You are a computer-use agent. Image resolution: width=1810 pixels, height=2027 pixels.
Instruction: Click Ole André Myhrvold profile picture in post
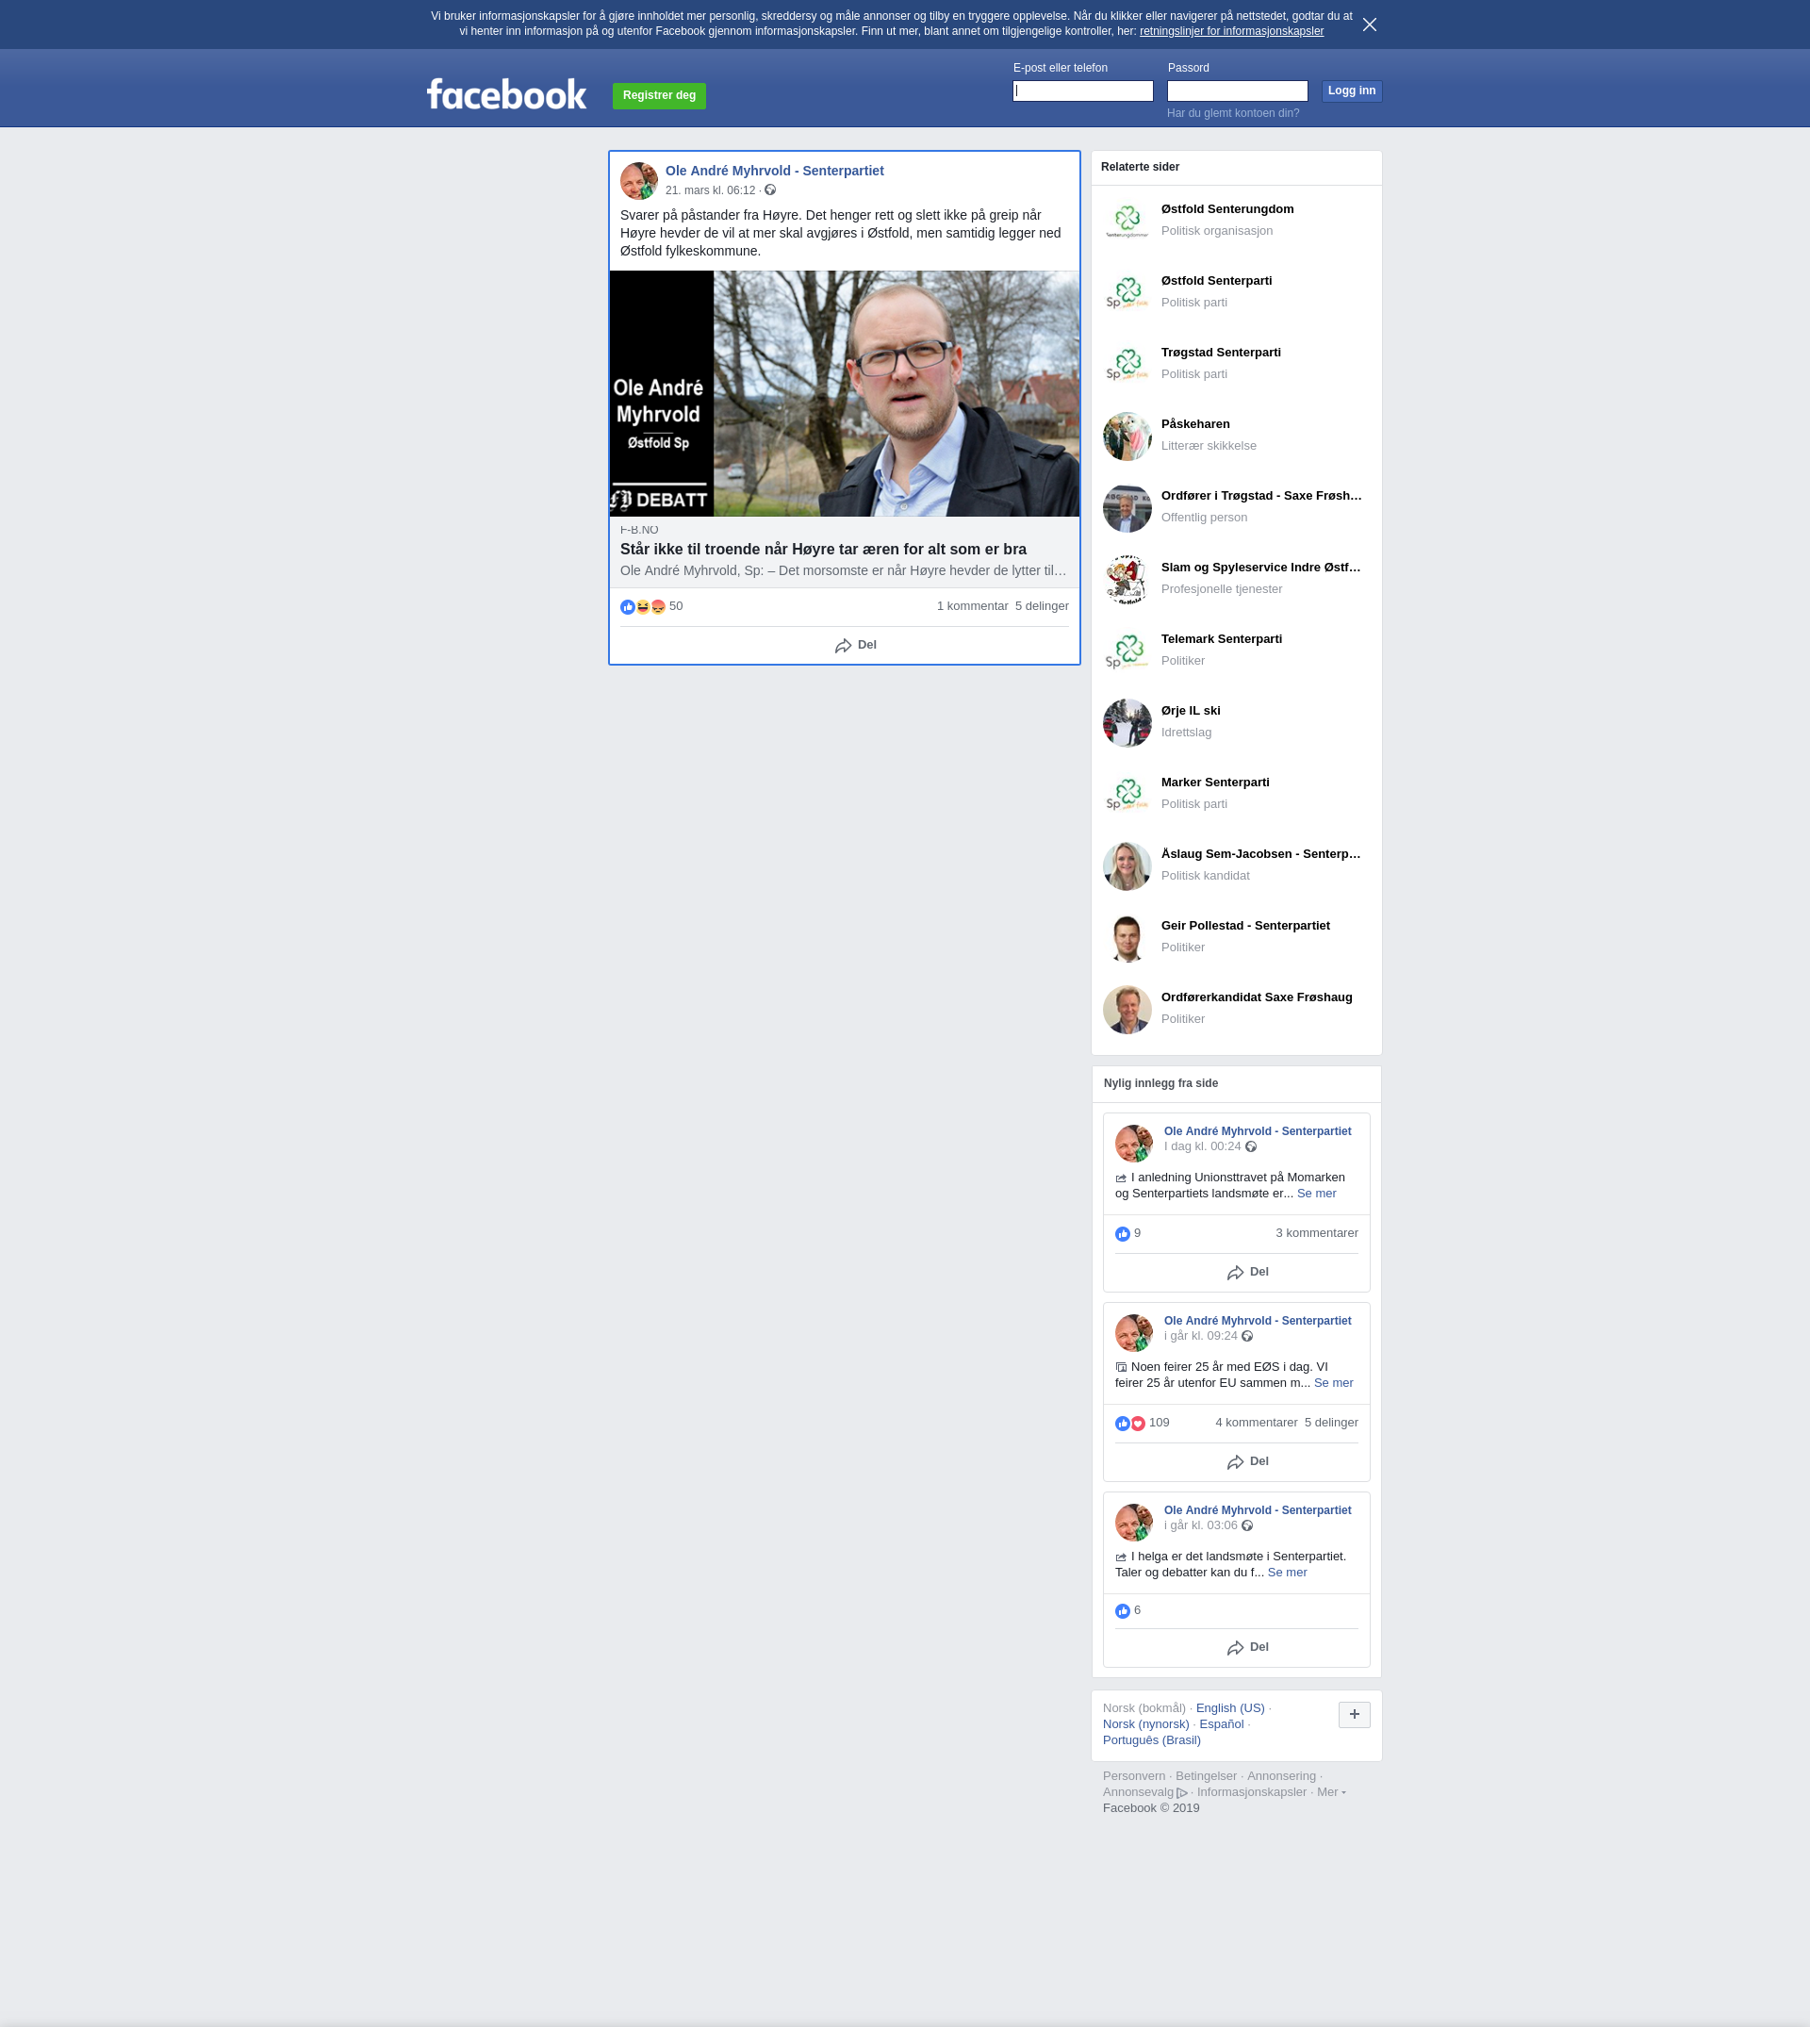click(638, 181)
